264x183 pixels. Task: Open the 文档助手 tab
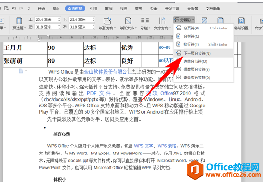coord(213,9)
